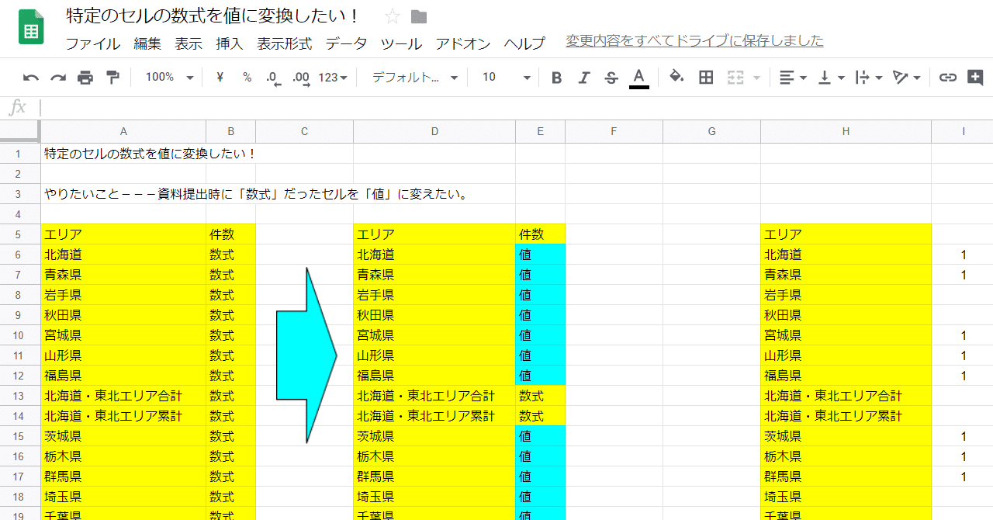Open the font family dropdown

coord(414,77)
